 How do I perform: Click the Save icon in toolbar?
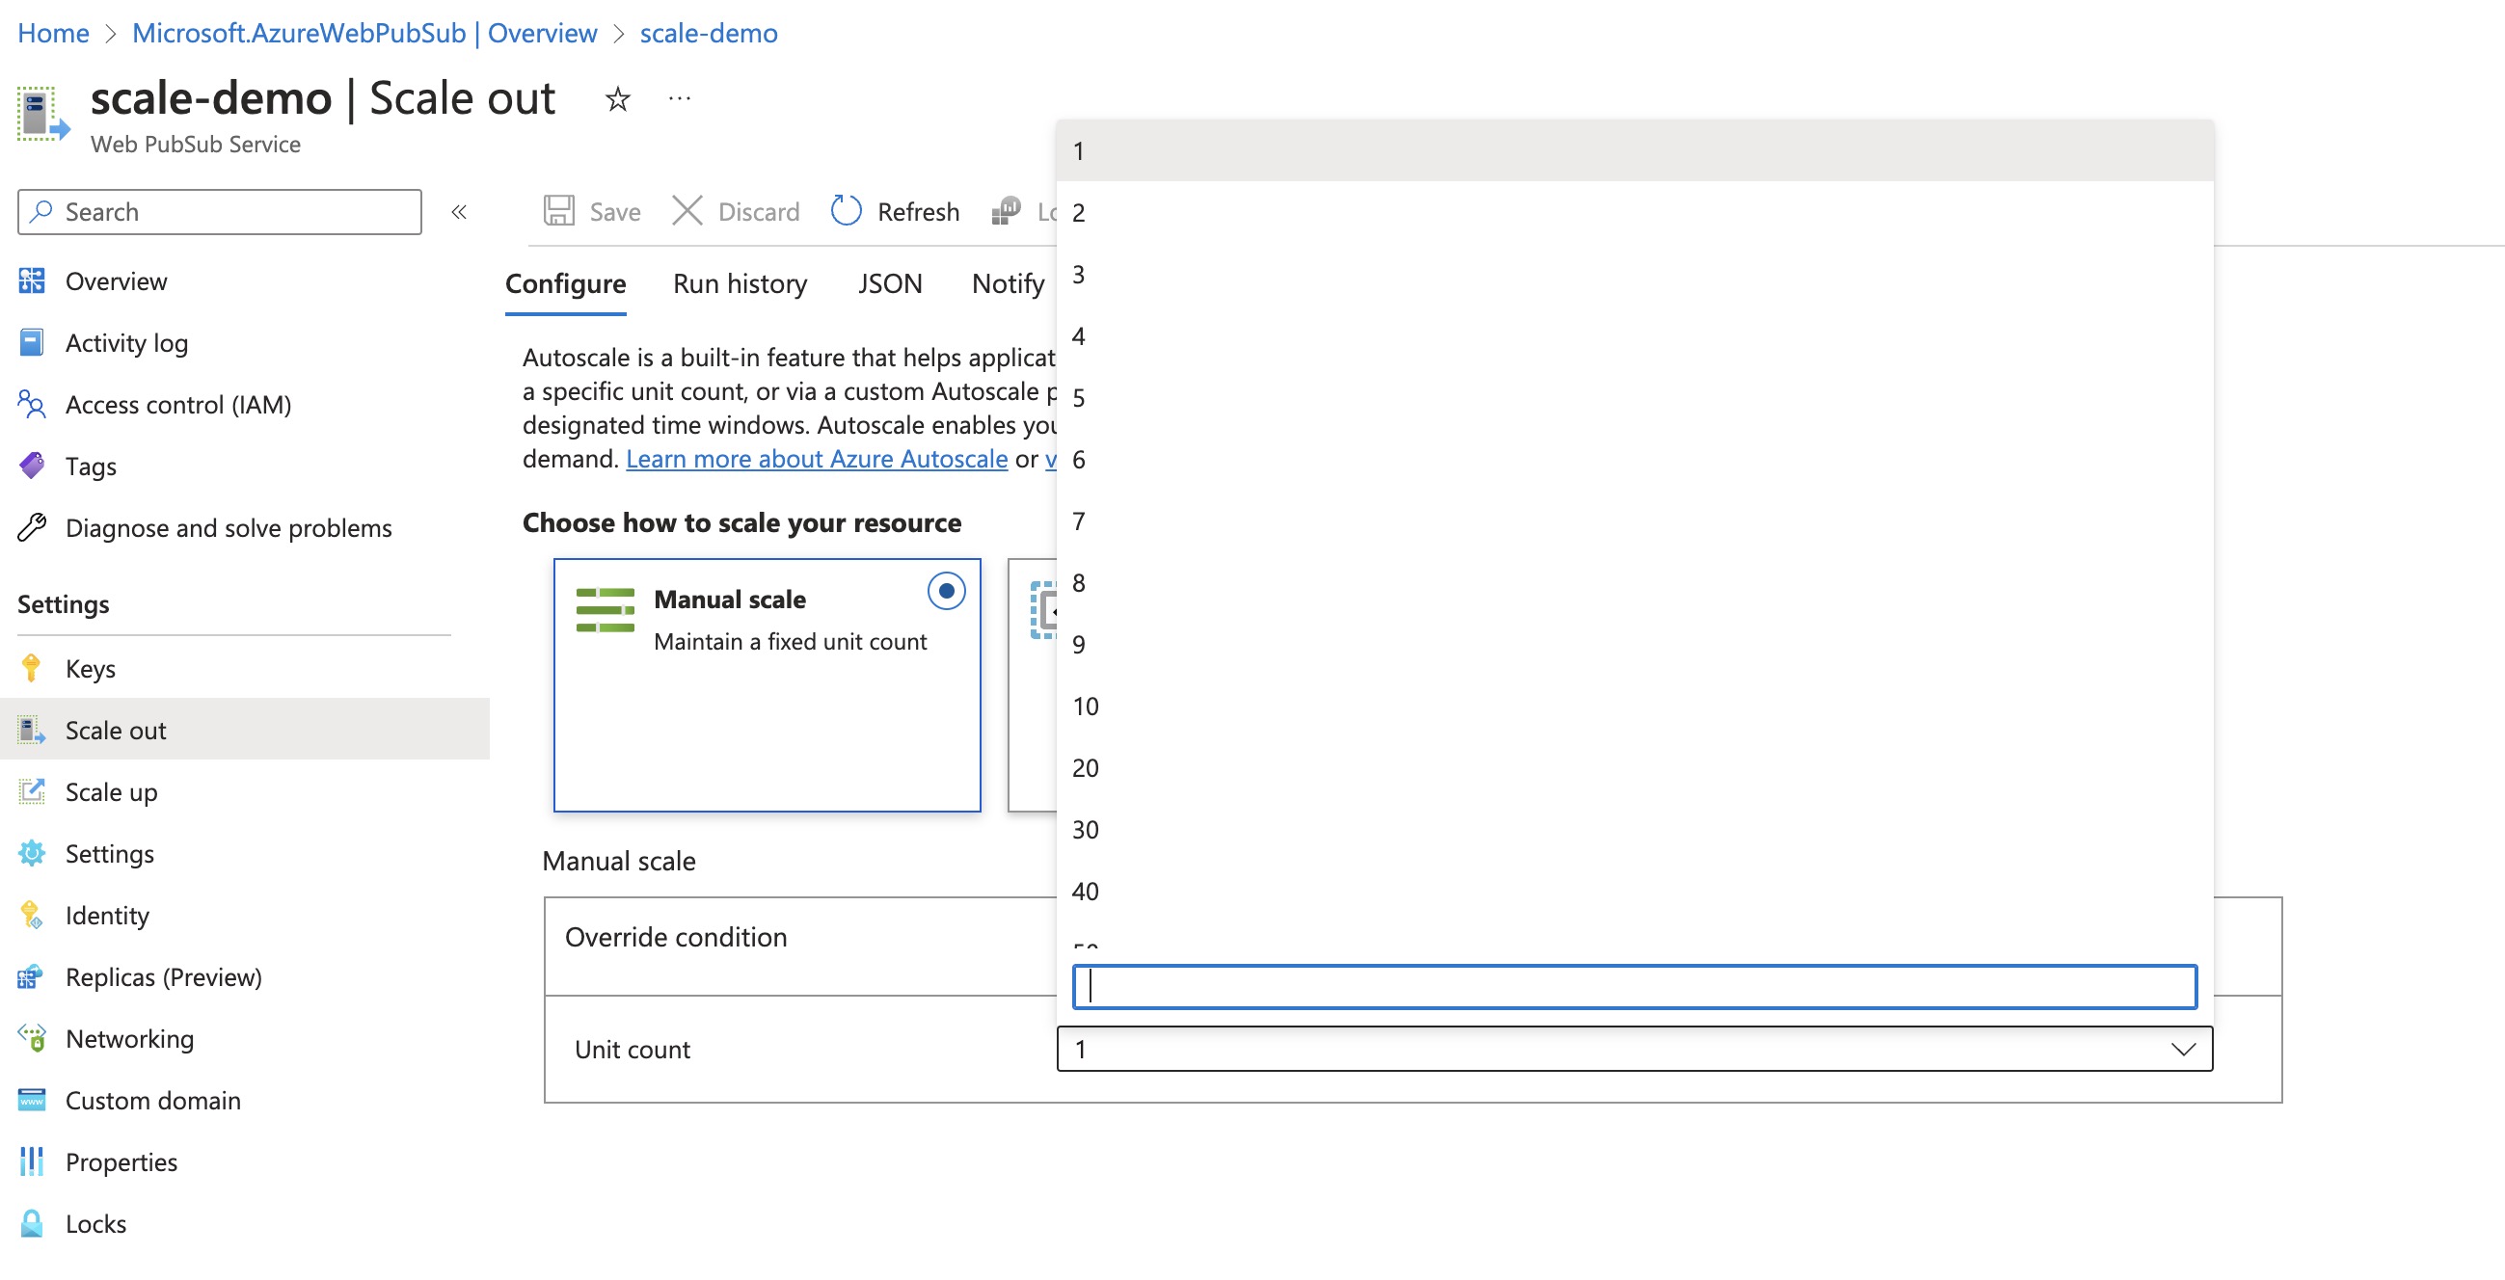pos(563,209)
